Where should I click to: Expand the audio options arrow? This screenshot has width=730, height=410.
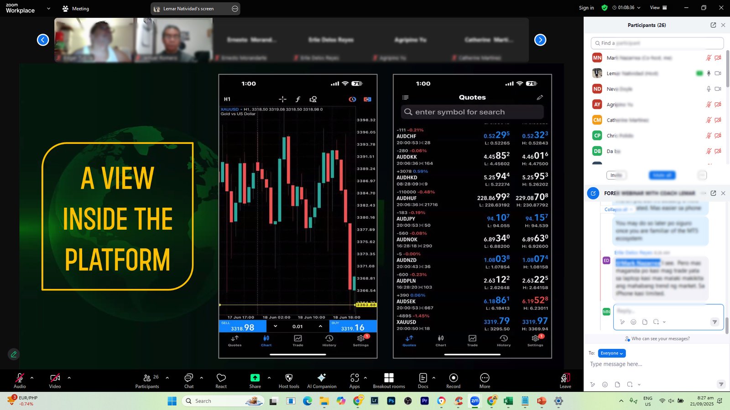tap(32, 378)
